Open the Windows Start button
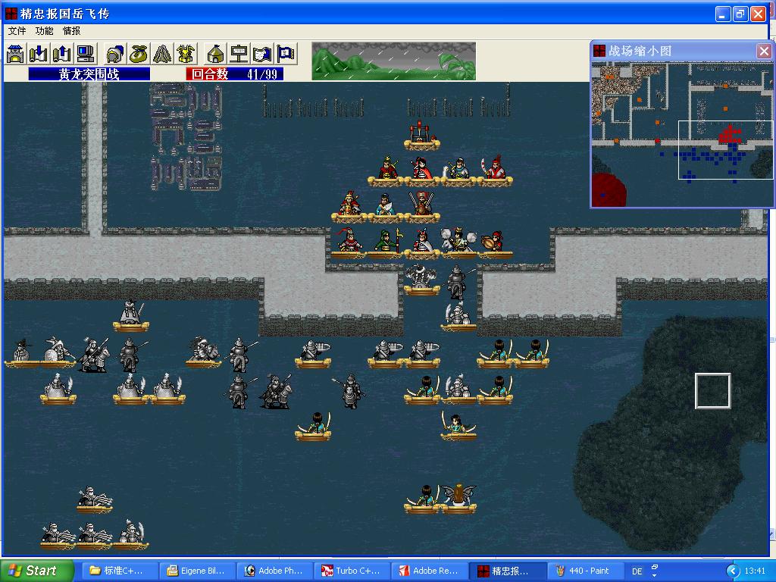This screenshot has height=582, width=776. click(36, 571)
